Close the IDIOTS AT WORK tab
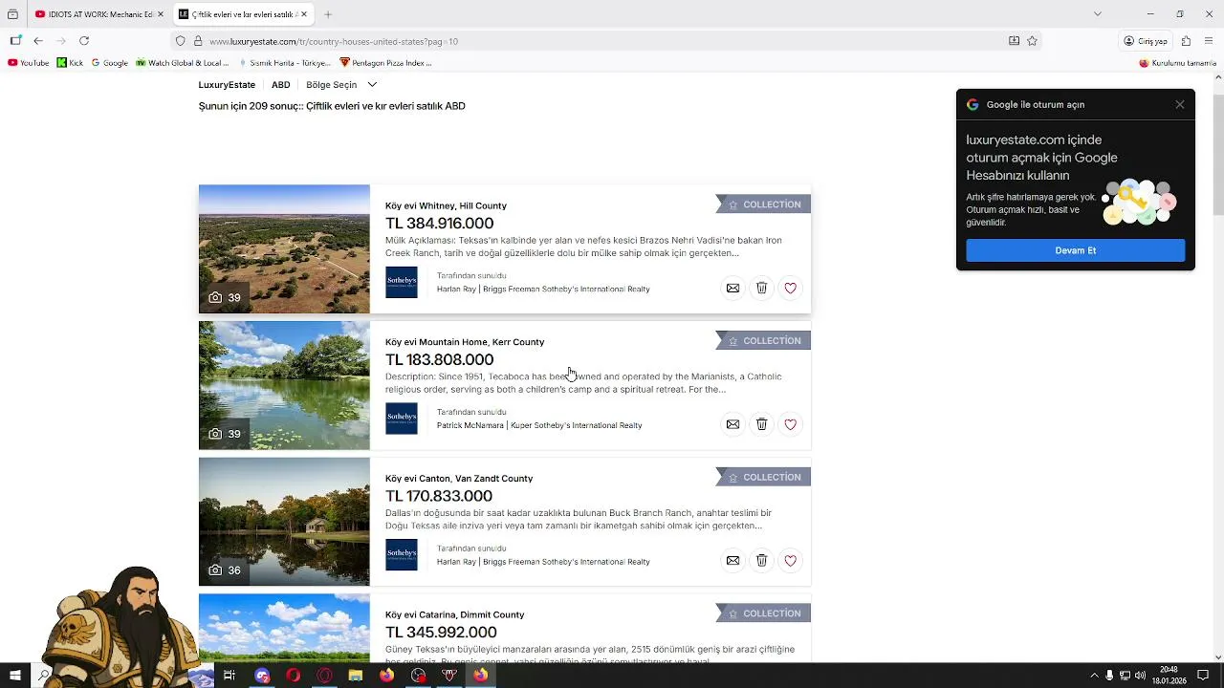 (161, 14)
